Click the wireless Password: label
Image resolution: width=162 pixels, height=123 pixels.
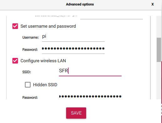click(x=30, y=97)
